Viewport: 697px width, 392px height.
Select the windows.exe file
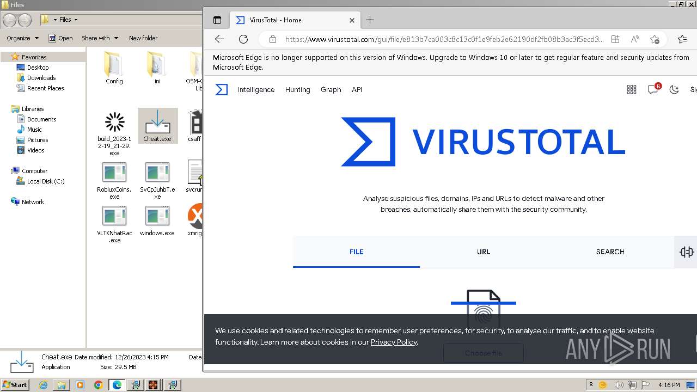(157, 220)
